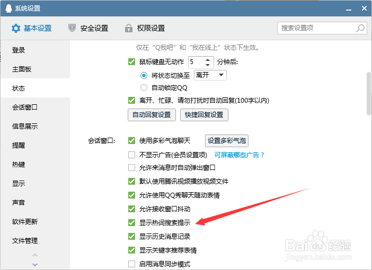
Task: Open the 热键 settings section
Action: pos(35,164)
